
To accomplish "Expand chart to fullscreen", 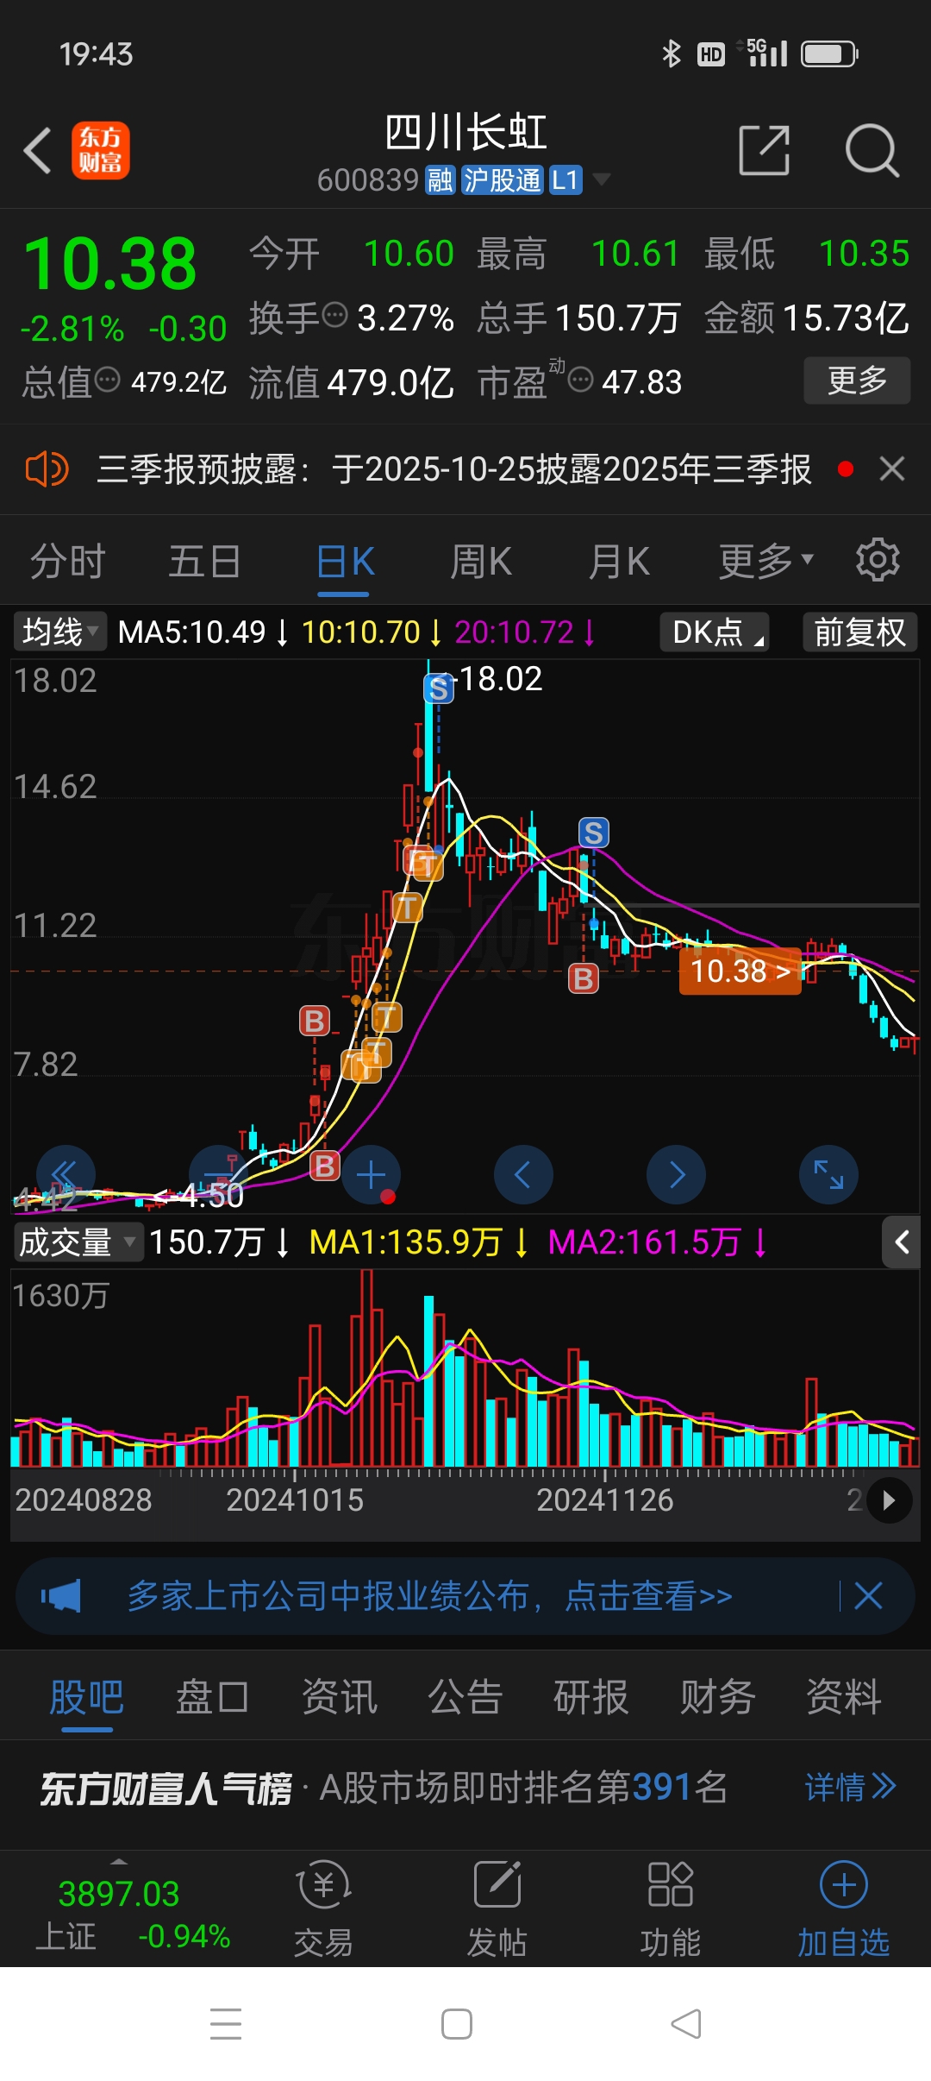I will click(x=828, y=1174).
